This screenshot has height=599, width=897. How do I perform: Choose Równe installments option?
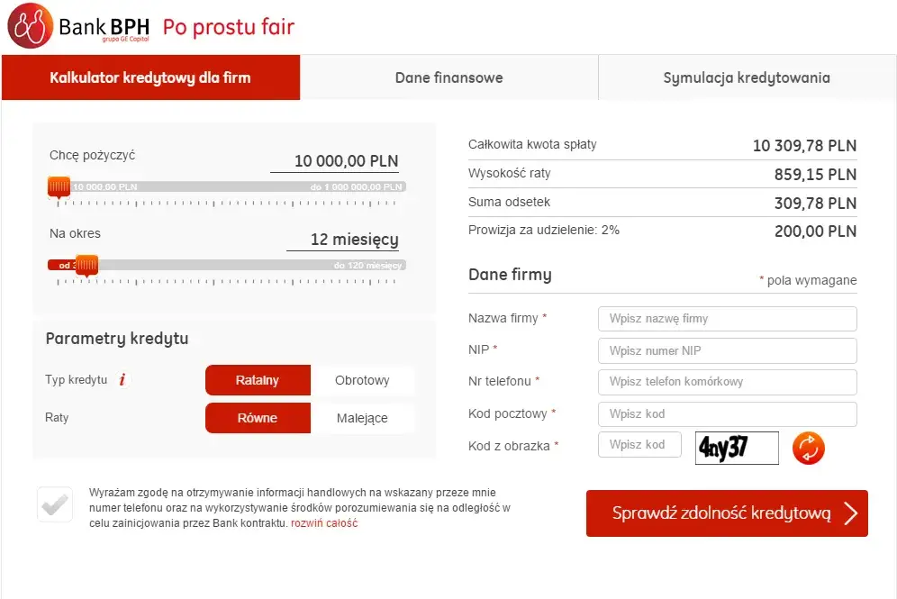[258, 418]
